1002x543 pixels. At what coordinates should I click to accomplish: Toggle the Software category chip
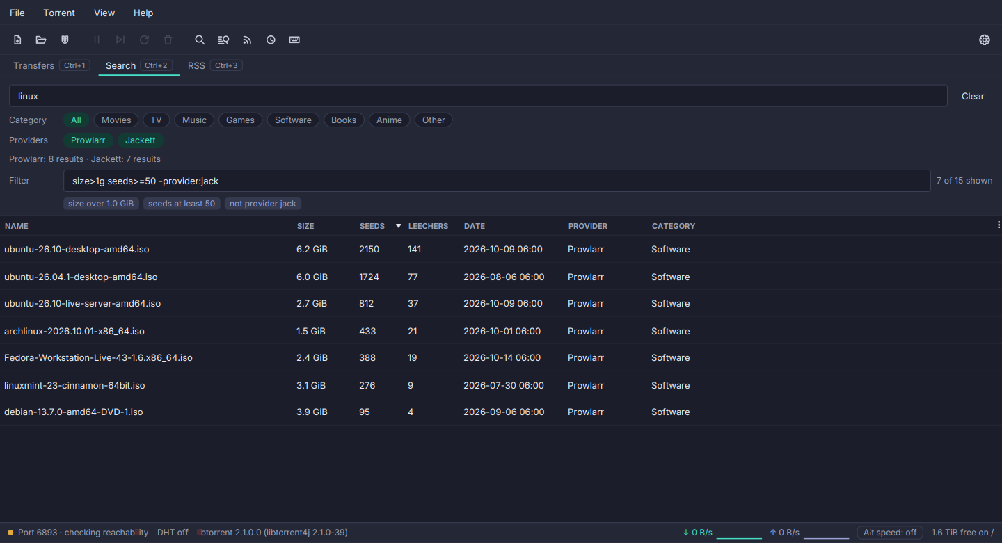tap(293, 120)
